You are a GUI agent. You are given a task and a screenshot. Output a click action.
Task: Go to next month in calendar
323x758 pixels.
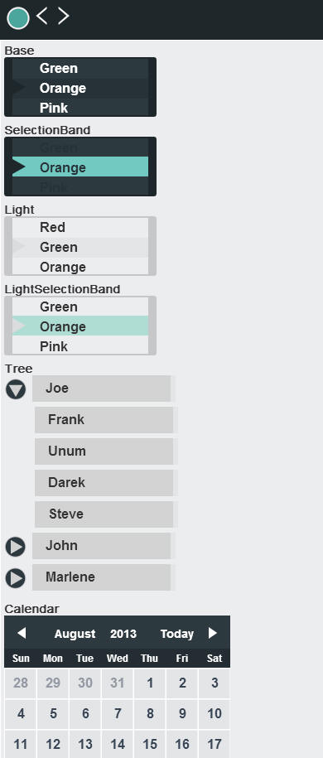[x=213, y=633]
